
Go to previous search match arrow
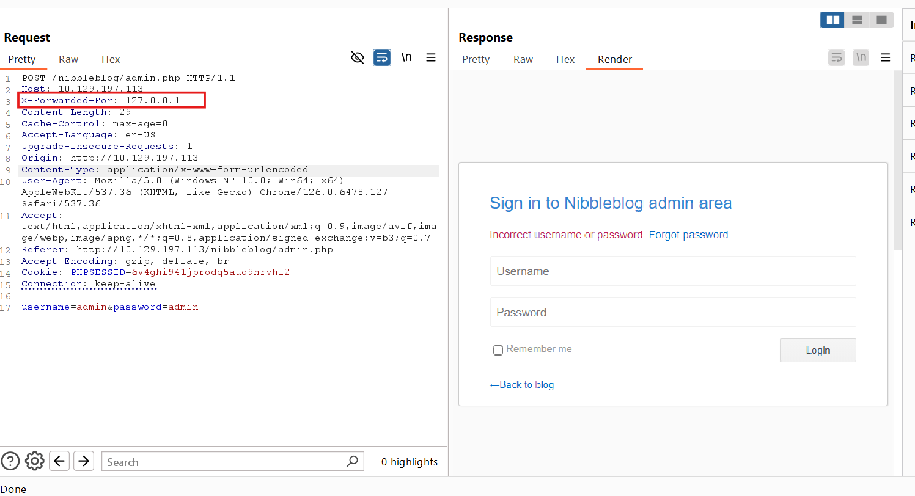click(59, 461)
